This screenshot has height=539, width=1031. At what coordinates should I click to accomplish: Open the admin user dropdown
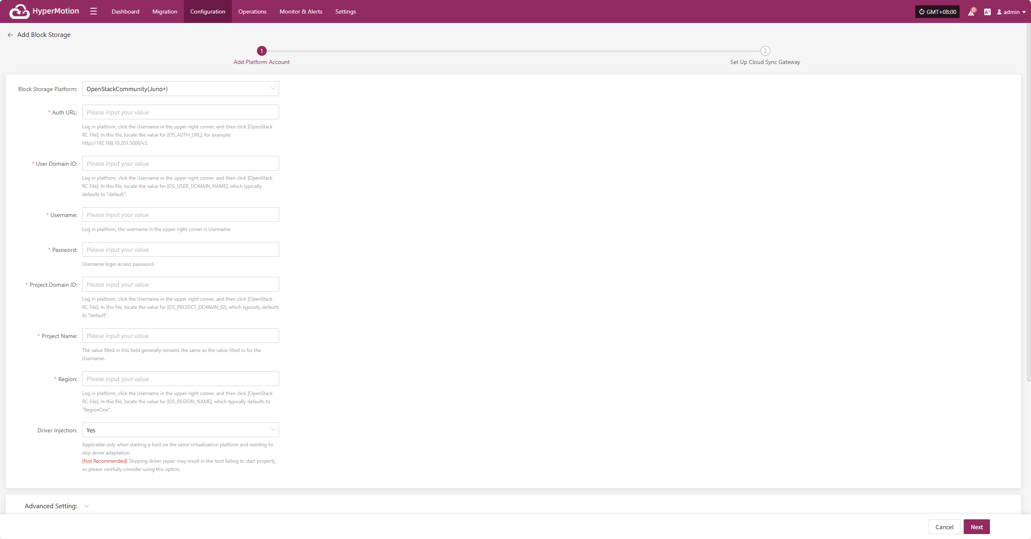tap(1011, 12)
